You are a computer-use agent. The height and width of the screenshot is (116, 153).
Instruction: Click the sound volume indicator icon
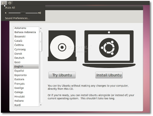(x=4, y=3)
